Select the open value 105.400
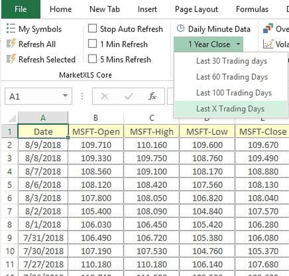 [x=96, y=211]
